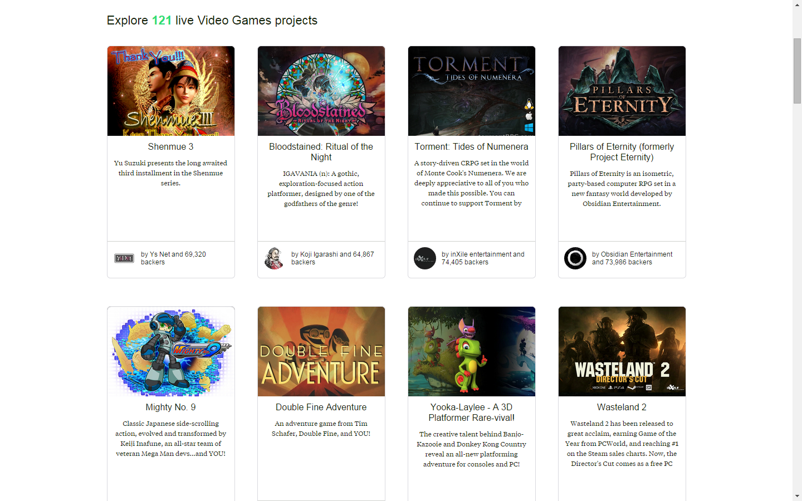
Task: Click the Bloodstained description starting 'IGAVANIA (n)'
Action: (x=321, y=189)
